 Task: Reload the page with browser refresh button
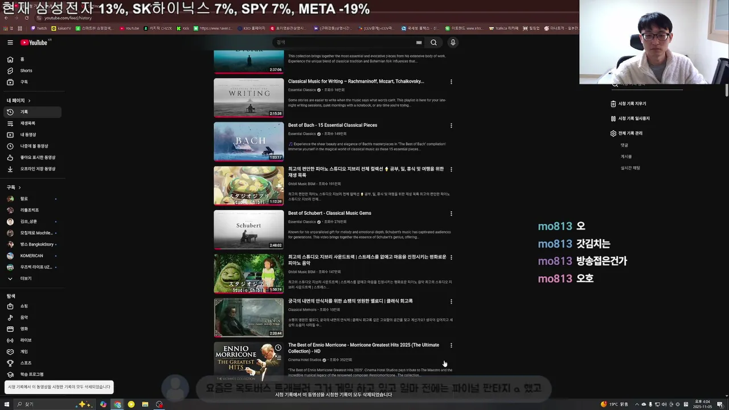click(27, 18)
